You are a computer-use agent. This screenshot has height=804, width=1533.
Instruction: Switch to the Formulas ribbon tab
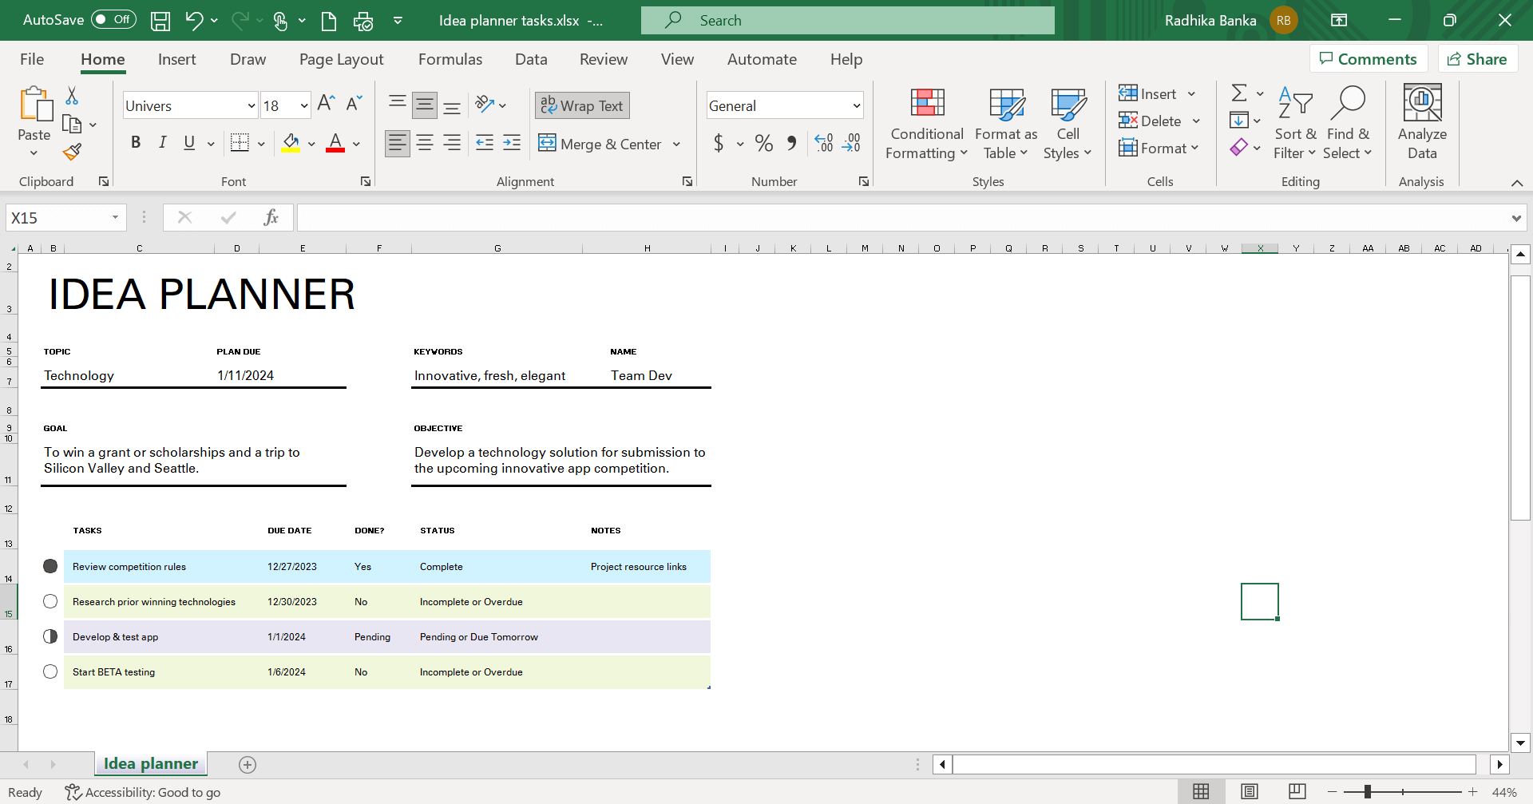click(x=450, y=59)
